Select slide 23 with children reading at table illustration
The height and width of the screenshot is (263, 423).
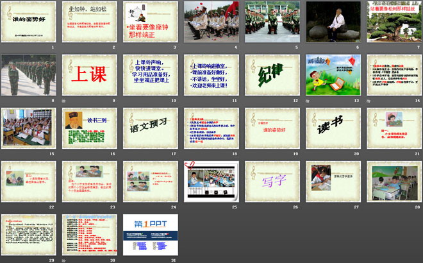pos(90,182)
